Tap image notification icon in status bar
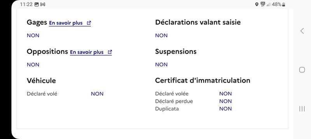The width and height of the screenshot is (311, 139). [37, 4]
